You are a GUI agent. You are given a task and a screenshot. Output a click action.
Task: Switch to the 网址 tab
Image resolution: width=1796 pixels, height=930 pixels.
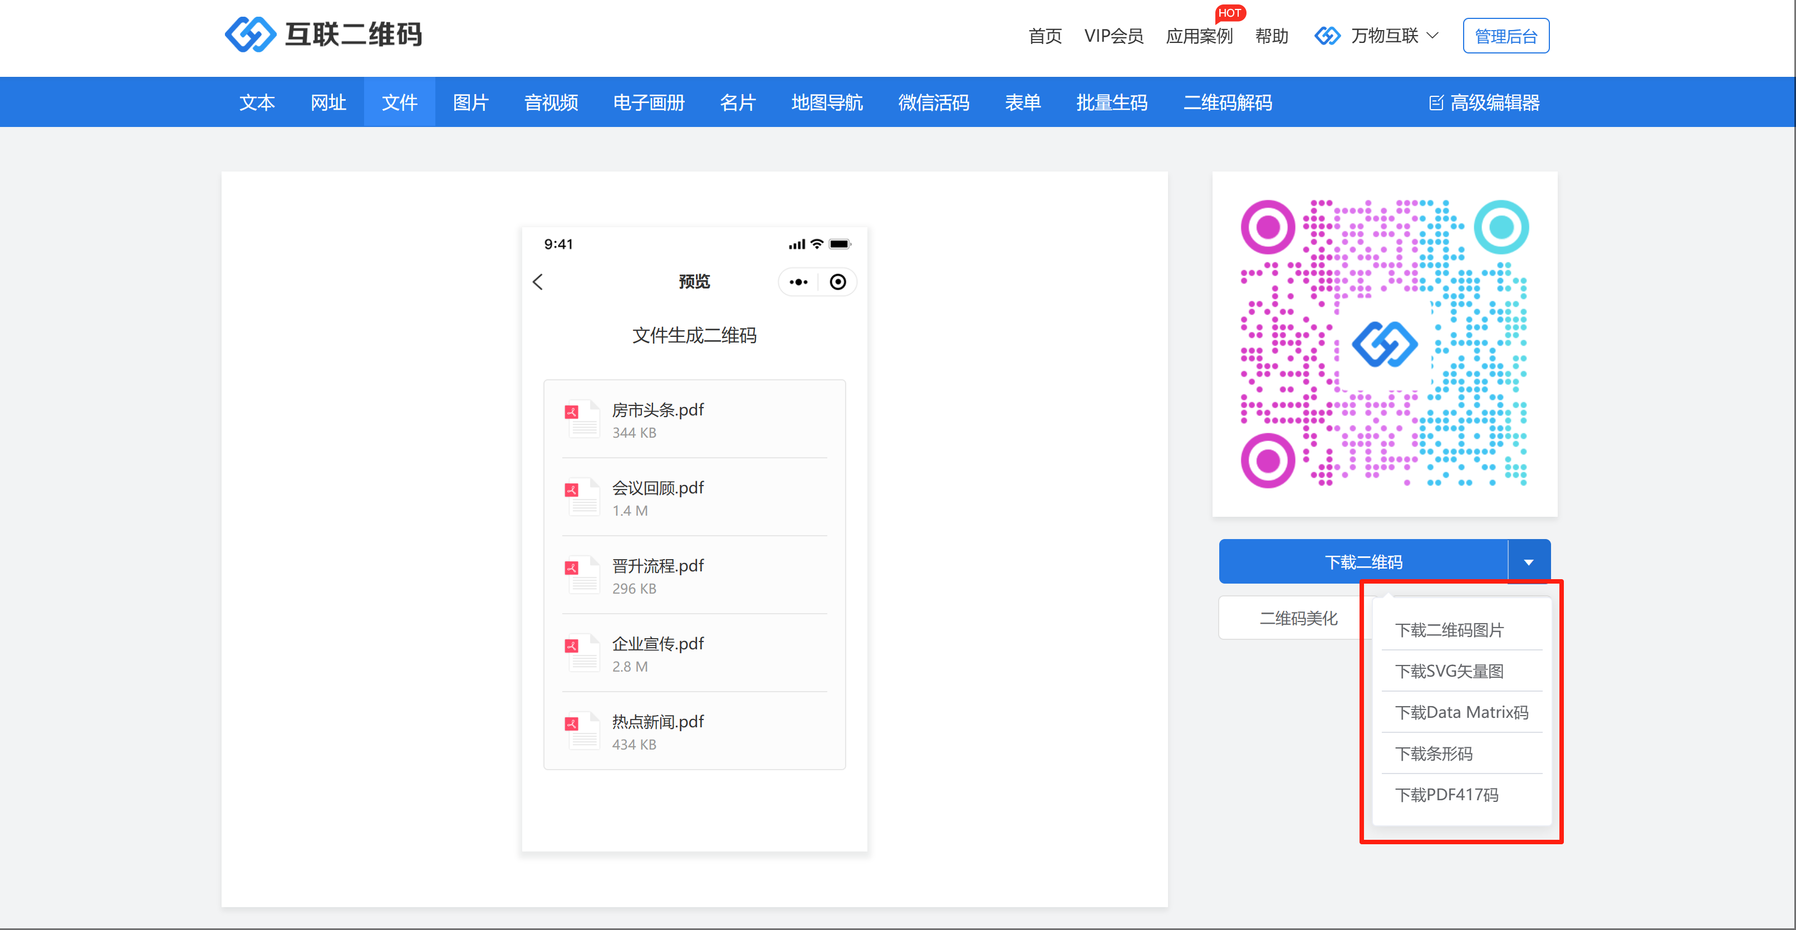click(x=328, y=102)
